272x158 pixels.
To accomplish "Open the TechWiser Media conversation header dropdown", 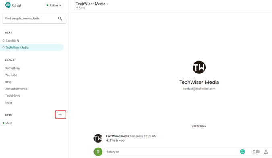I will (x=92, y=4).
